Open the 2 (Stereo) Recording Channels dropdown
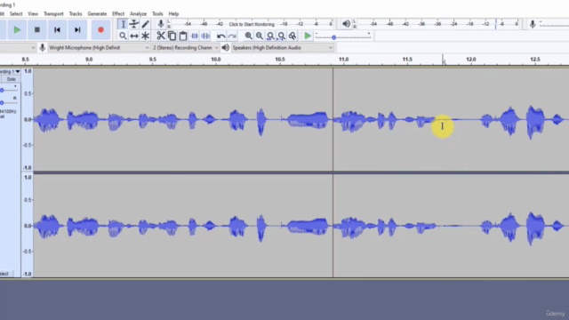569x320 pixels. (186, 47)
